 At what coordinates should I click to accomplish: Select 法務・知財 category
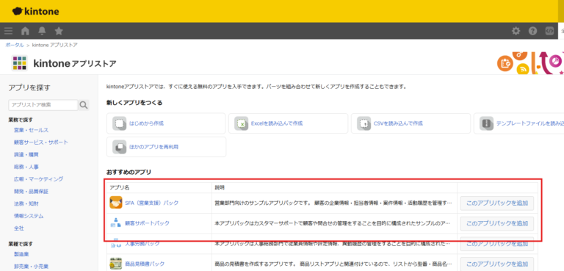[x=26, y=203]
